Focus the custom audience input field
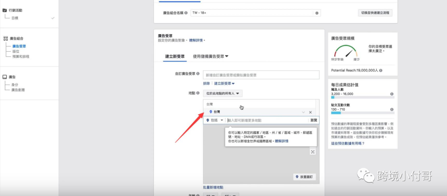Screen dimensions: 447x196 (x=261, y=75)
